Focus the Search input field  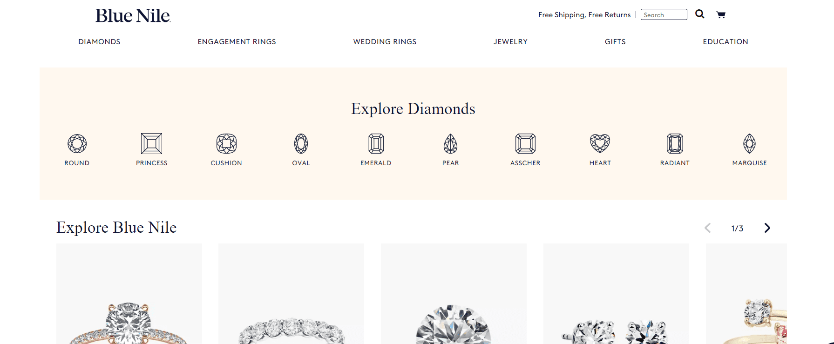coord(664,14)
